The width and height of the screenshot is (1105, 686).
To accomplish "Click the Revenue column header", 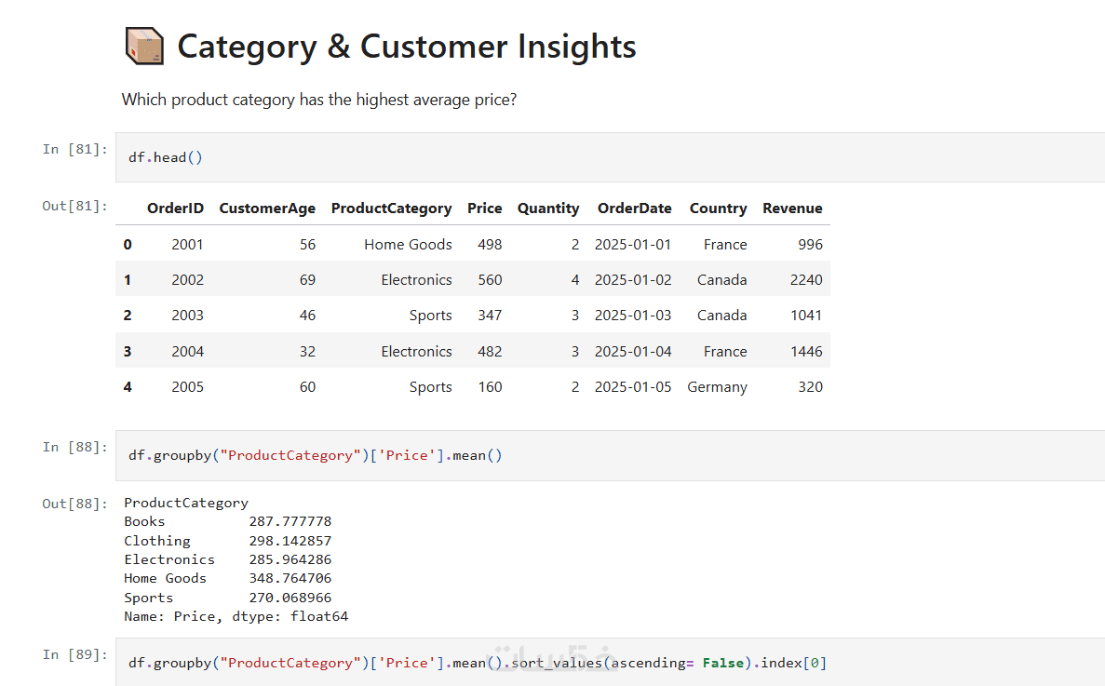I will point(792,208).
